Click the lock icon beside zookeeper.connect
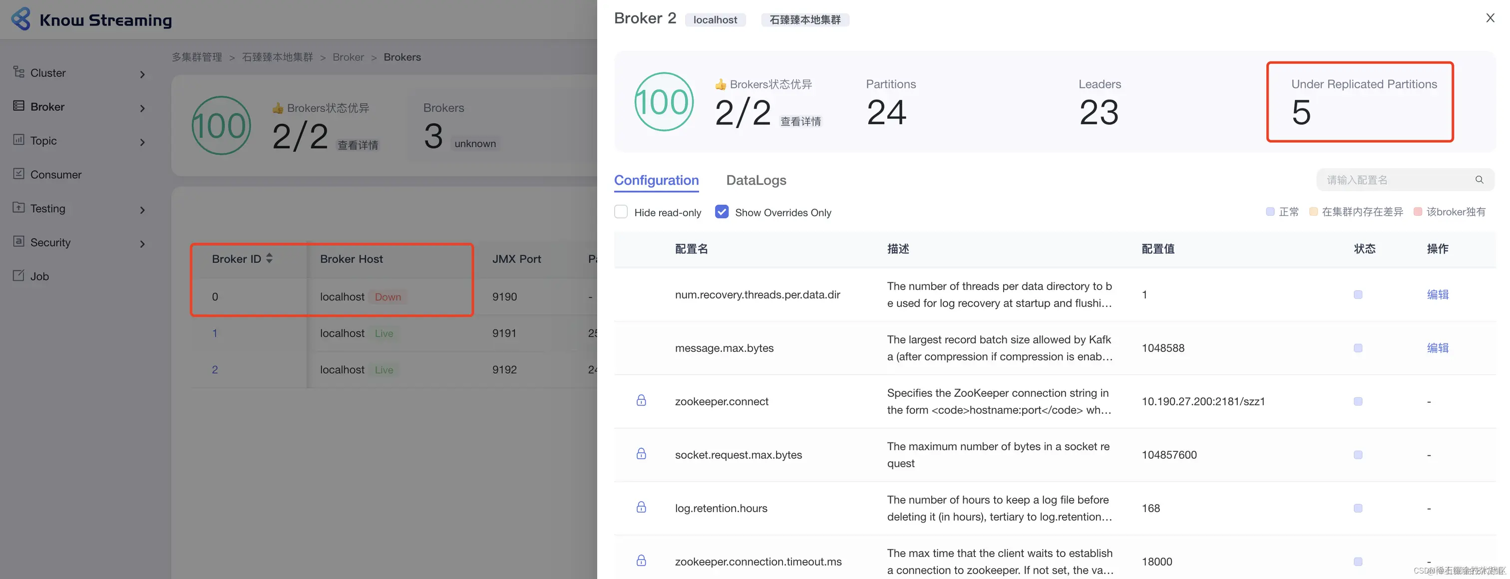This screenshot has width=1510, height=579. point(641,401)
